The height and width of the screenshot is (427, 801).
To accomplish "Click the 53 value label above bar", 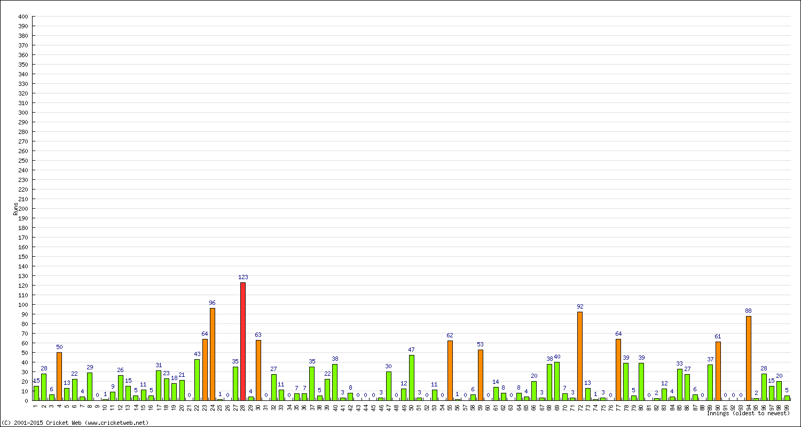I will [481, 344].
